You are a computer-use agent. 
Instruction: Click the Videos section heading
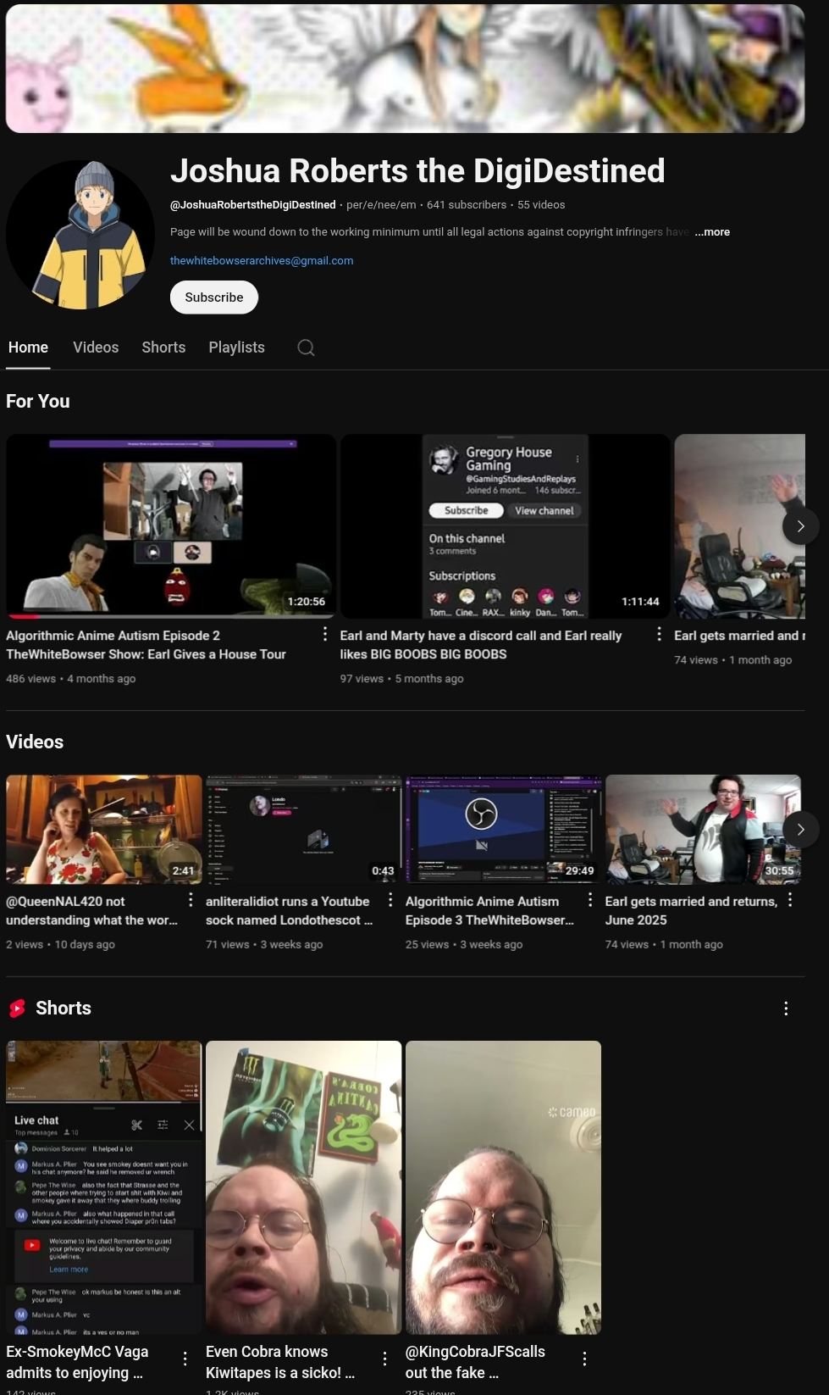(35, 742)
